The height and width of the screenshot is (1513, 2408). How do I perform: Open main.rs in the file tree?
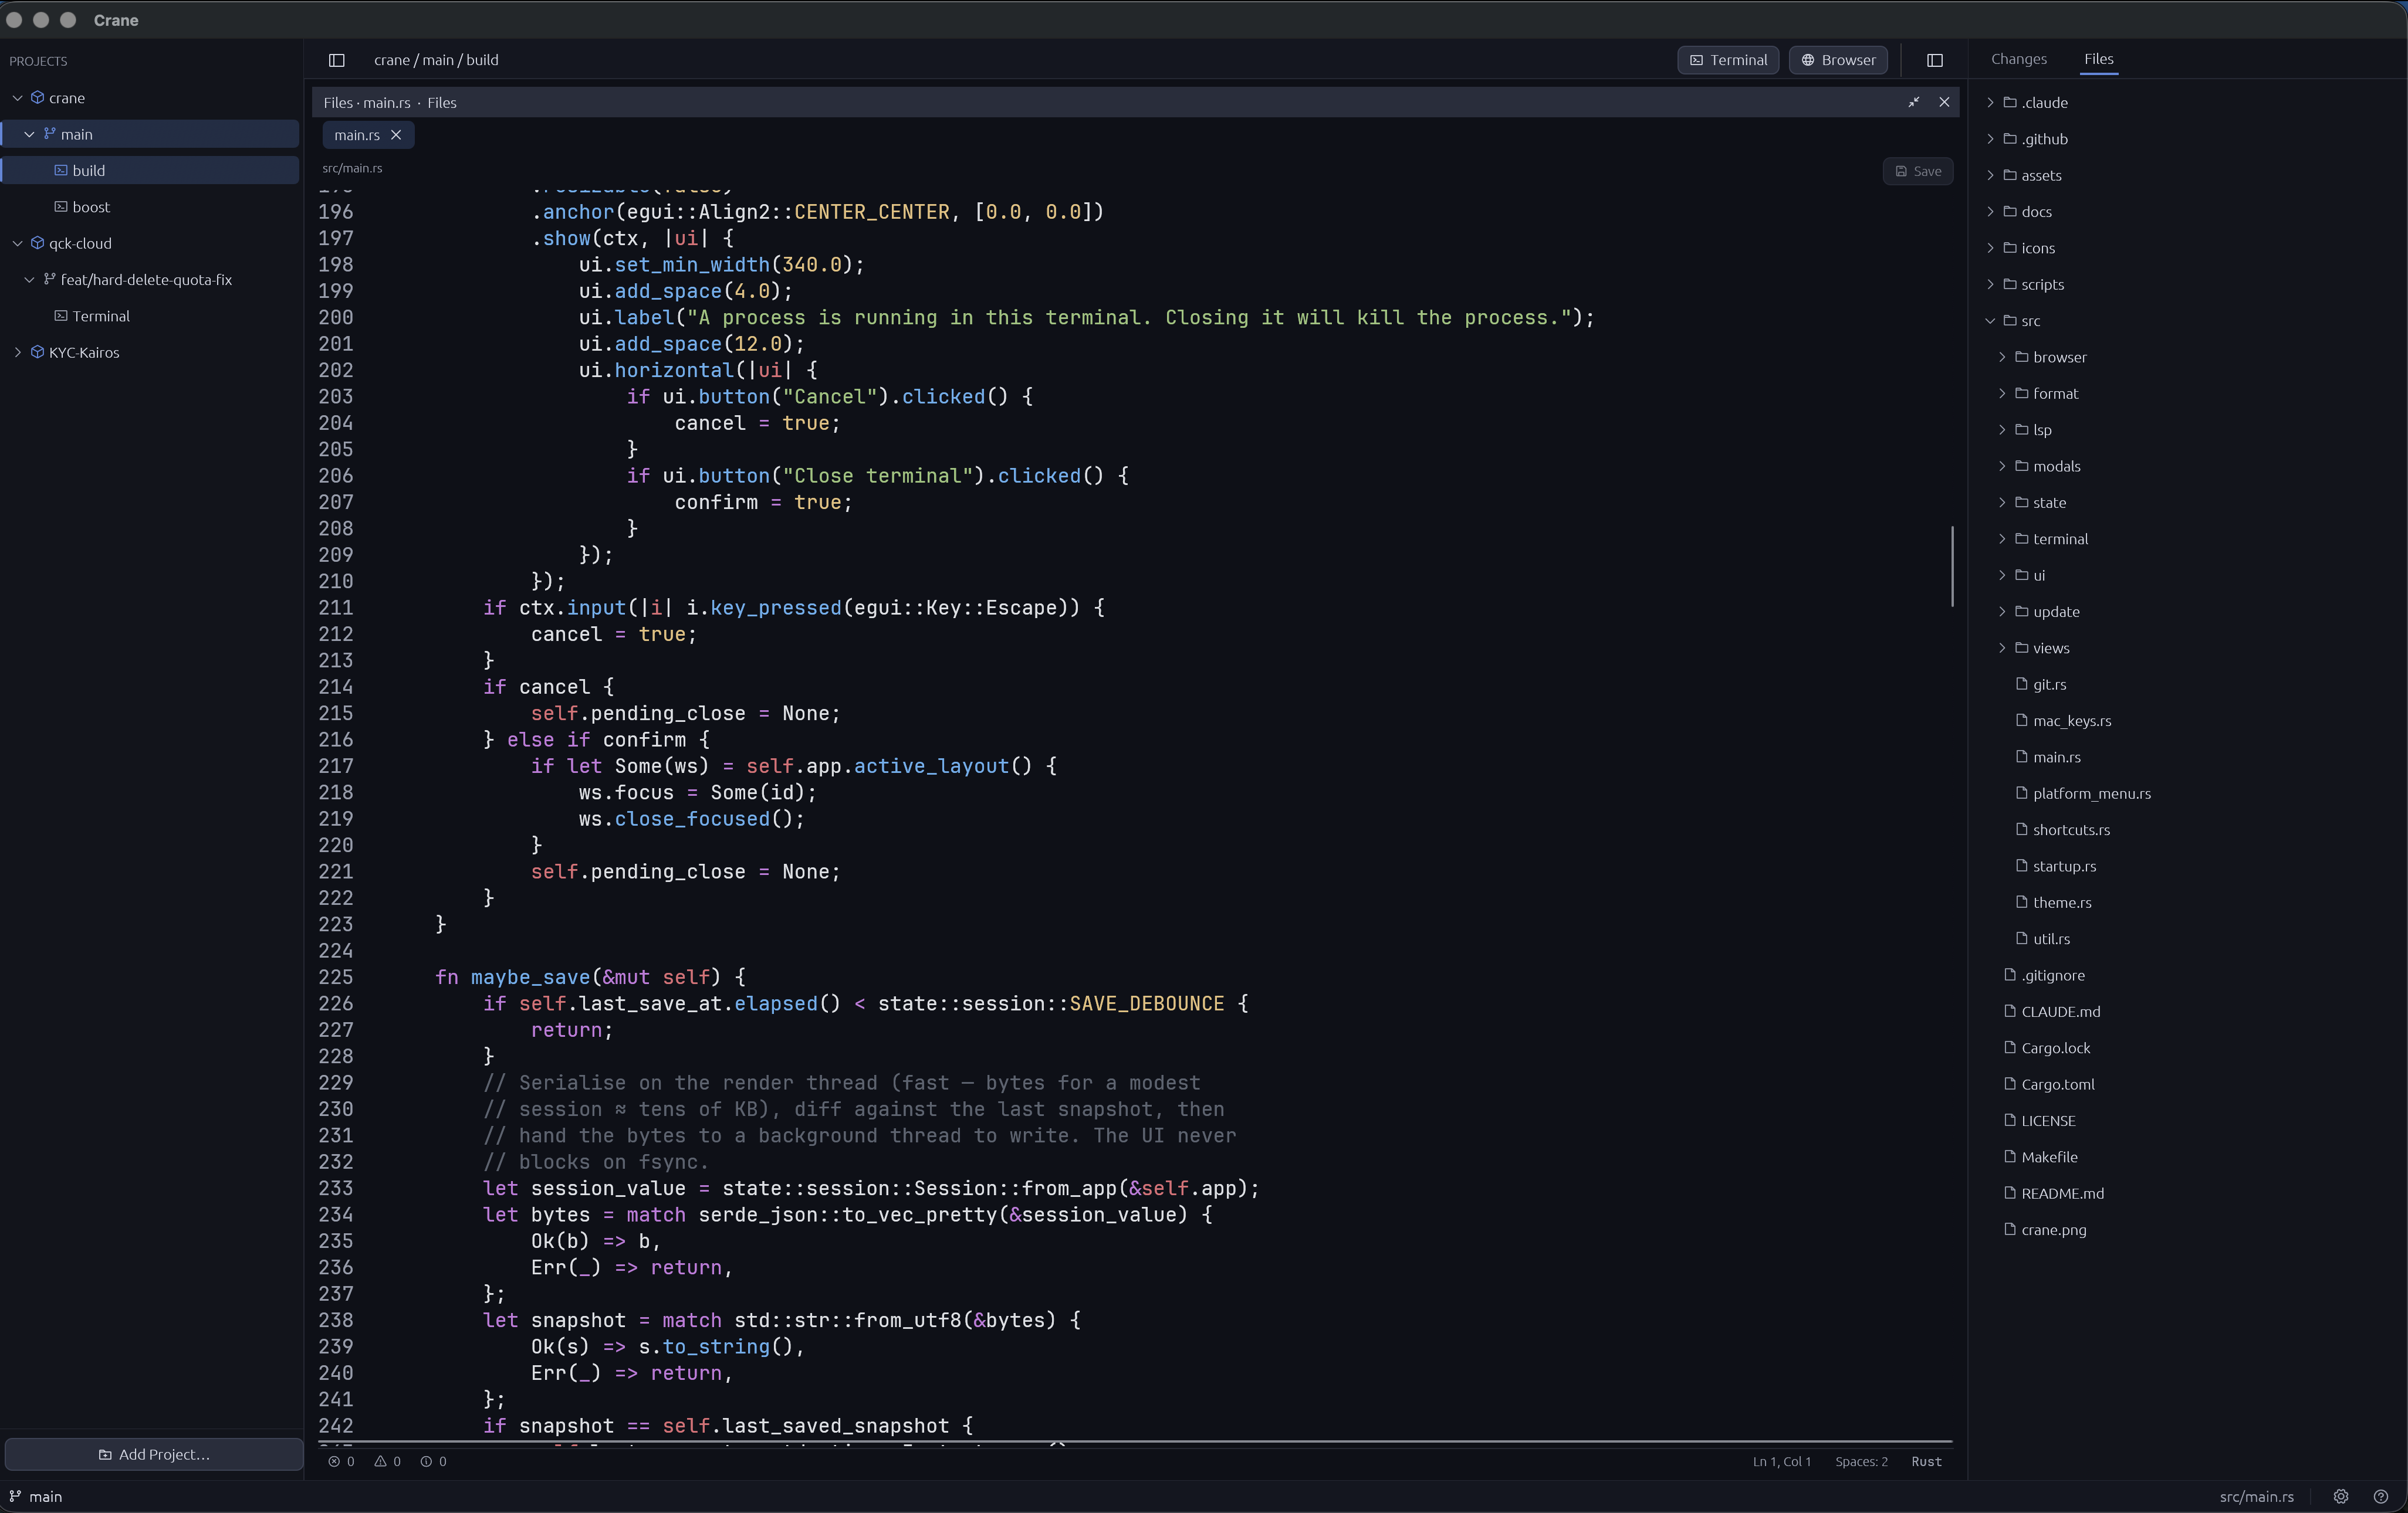2056,756
